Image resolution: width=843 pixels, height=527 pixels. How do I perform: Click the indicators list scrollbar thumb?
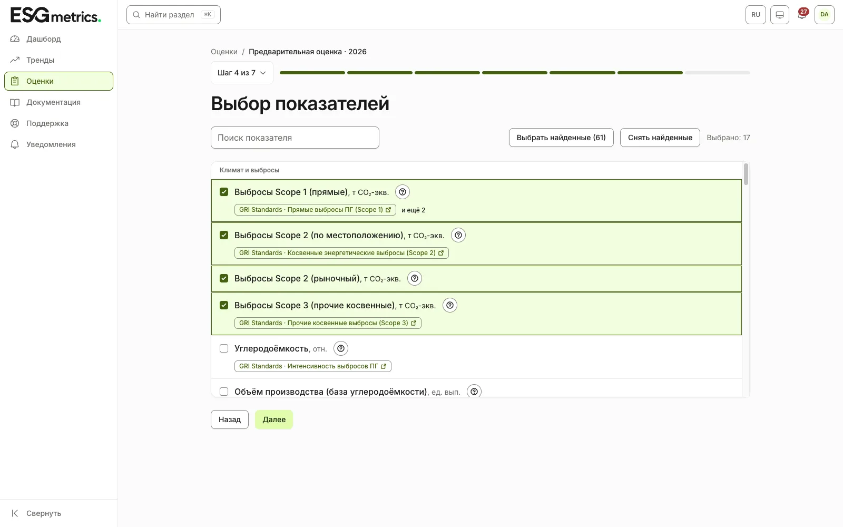pyautogui.click(x=746, y=174)
